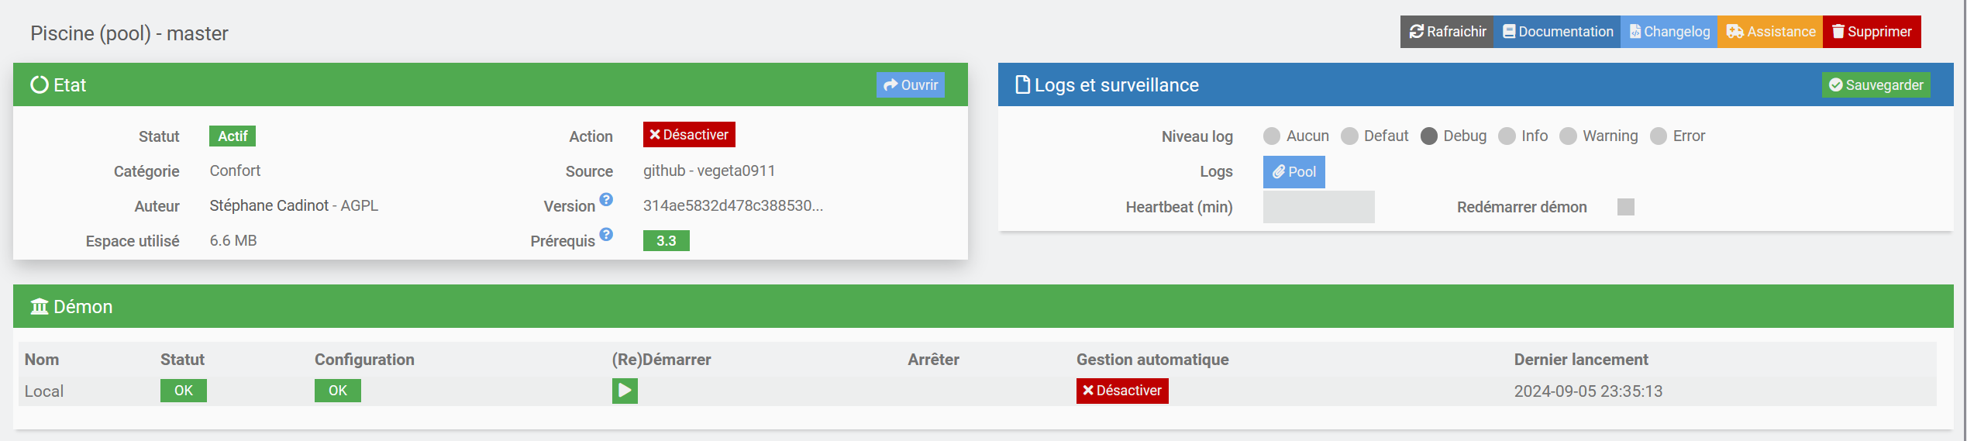Click the Version help question icon
The height and width of the screenshot is (441, 1967).
coord(606,200)
